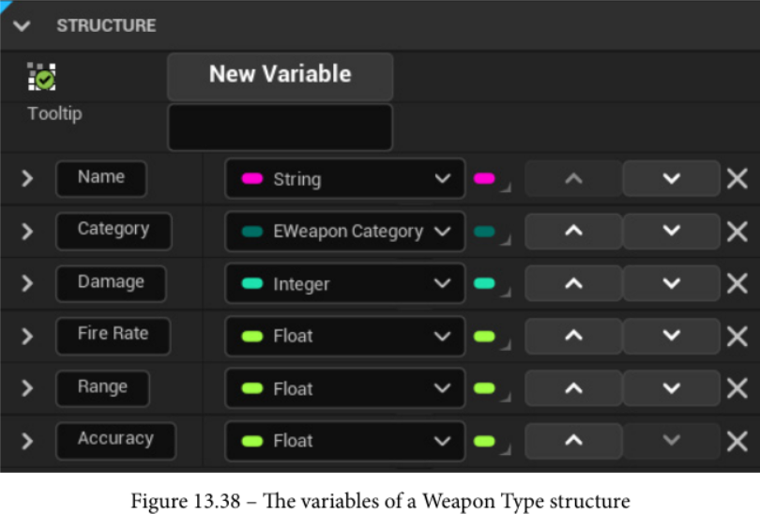
Task: Click the structure status checkmark icon
Action: 41,76
